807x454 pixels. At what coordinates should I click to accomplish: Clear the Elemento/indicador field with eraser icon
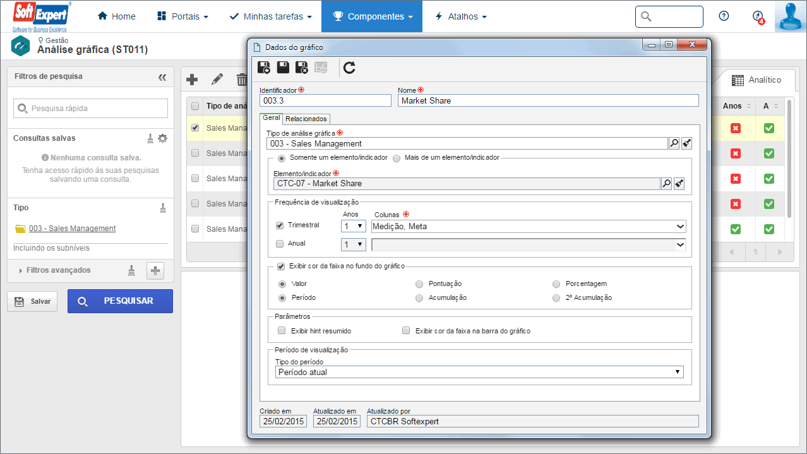coord(679,183)
